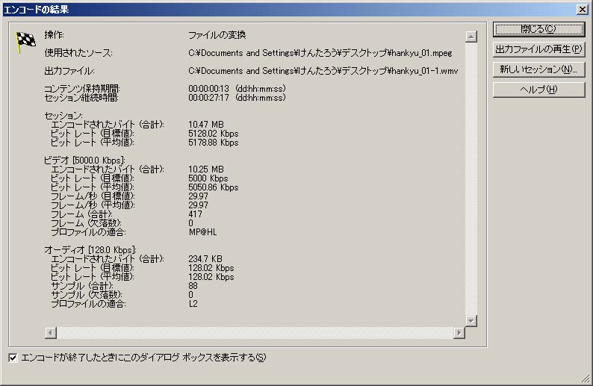Click the セッション: section heading
The image size is (593, 386).
63,115
